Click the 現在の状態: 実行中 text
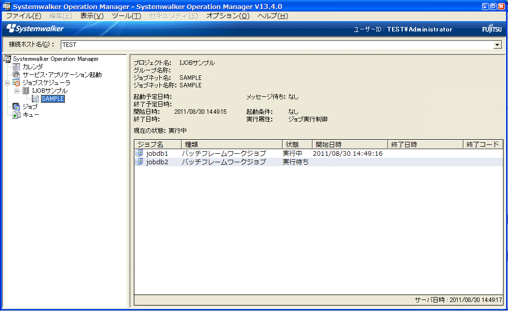Image resolution: width=508 pixels, height=311 pixels. coord(160,131)
